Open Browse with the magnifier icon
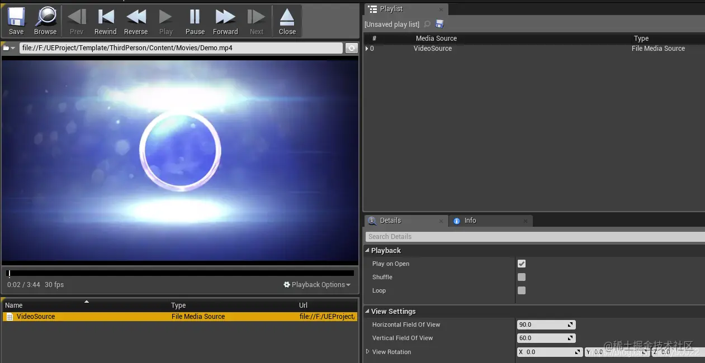The image size is (705, 363). point(45,17)
